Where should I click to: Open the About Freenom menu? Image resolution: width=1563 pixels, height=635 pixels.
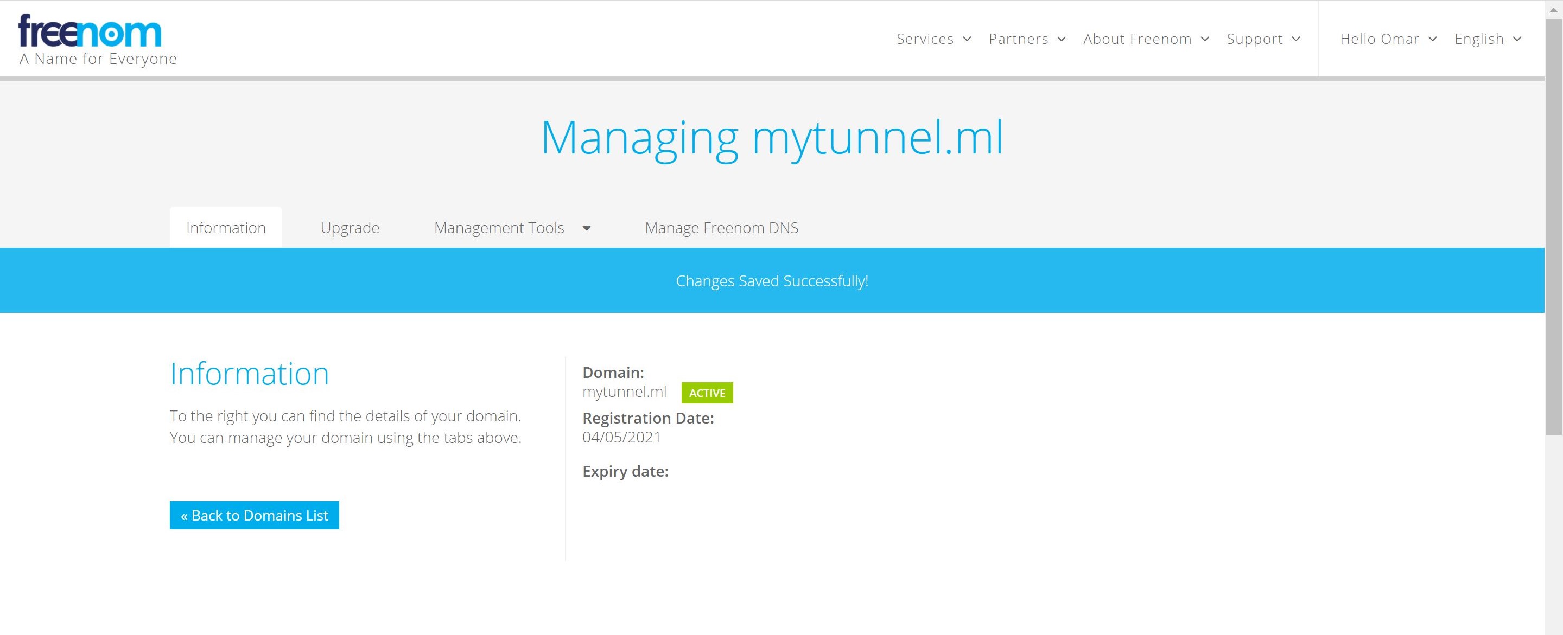(1146, 39)
